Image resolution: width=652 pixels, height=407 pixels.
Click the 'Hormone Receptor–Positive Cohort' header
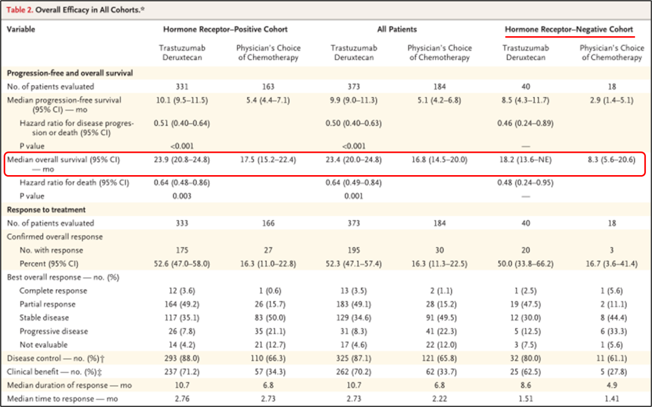[x=225, y=30]
